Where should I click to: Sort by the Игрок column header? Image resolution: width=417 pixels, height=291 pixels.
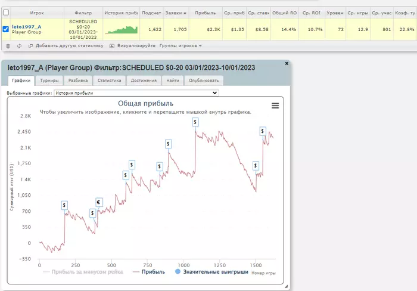pos(37,13)
